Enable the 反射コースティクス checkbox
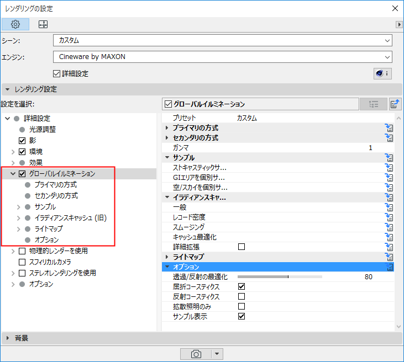The height and width of the screenshot is (362, 404). pos(242,296)
